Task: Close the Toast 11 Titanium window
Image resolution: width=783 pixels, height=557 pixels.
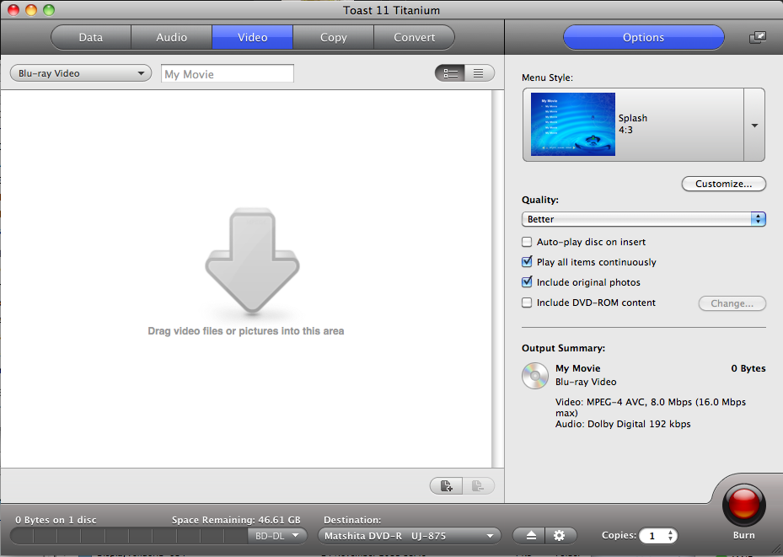Action: click(x=13, y=10)
